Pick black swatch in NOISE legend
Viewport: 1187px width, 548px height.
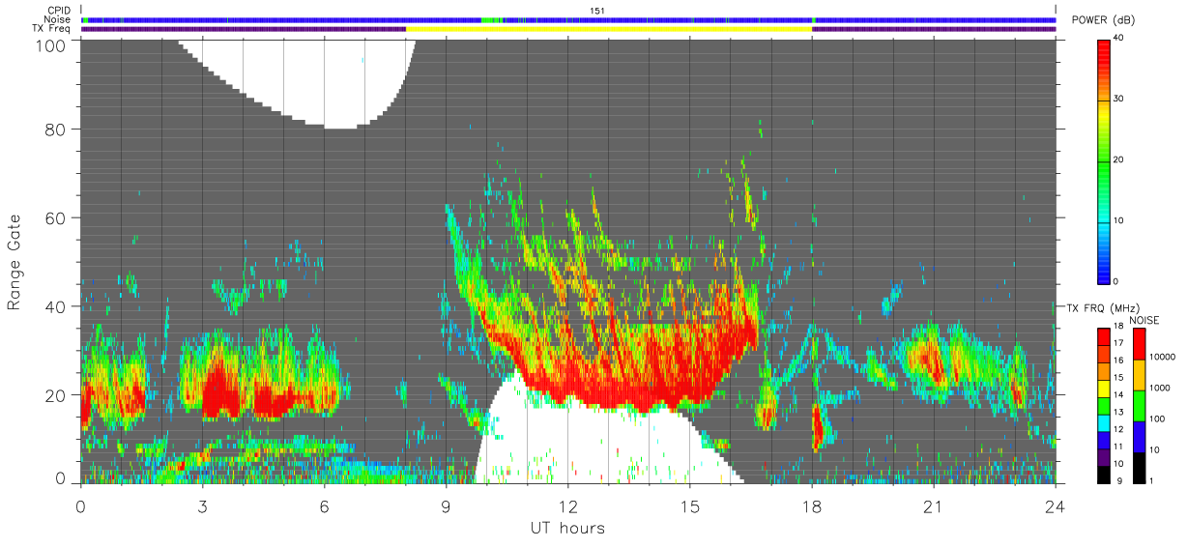(1141, 466)
